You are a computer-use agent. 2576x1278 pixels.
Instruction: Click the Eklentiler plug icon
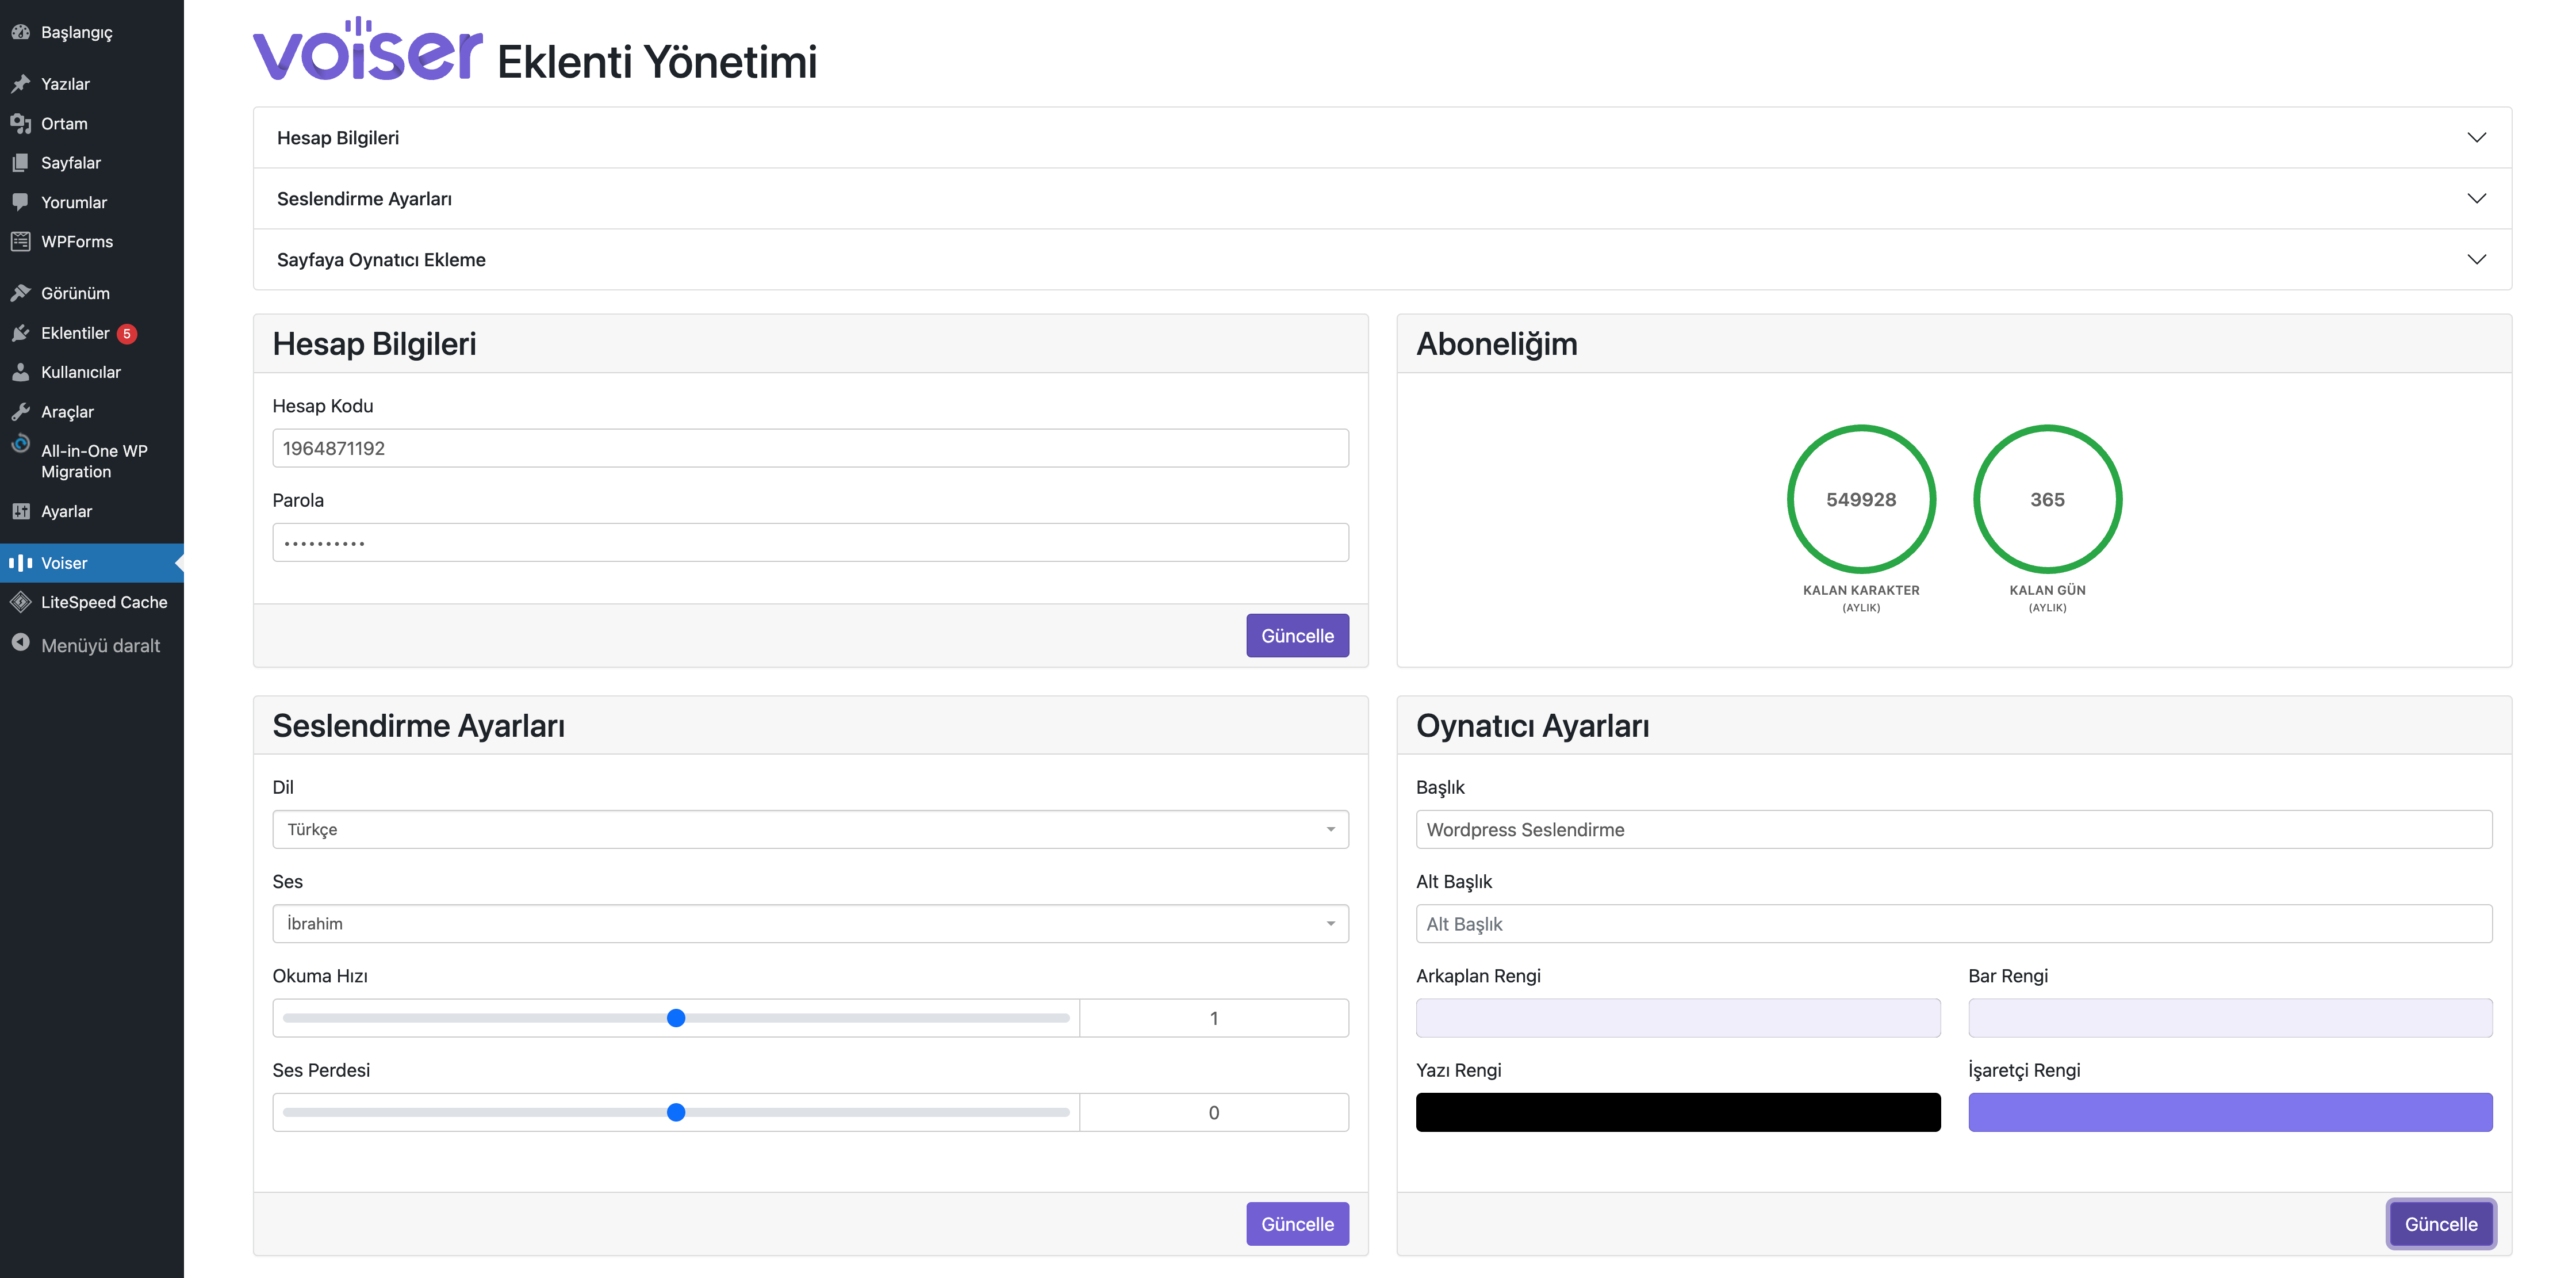tap(20, 333)
